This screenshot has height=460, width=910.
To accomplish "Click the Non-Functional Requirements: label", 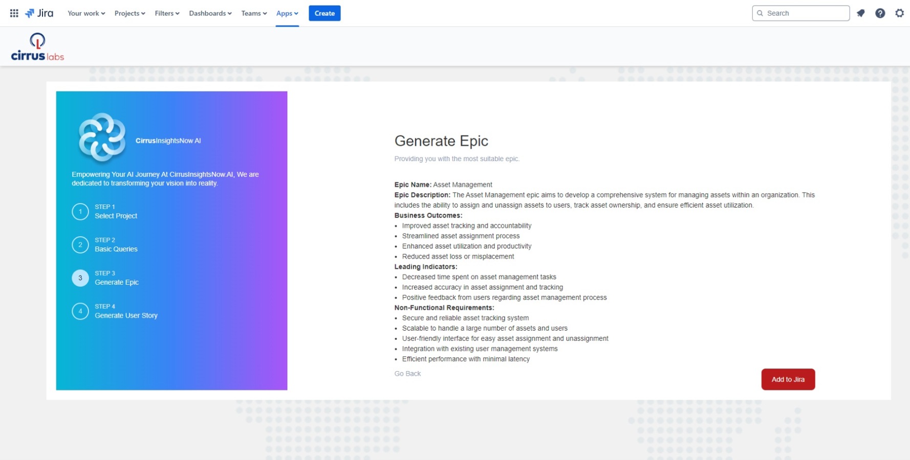I will (x=444, y=307).
